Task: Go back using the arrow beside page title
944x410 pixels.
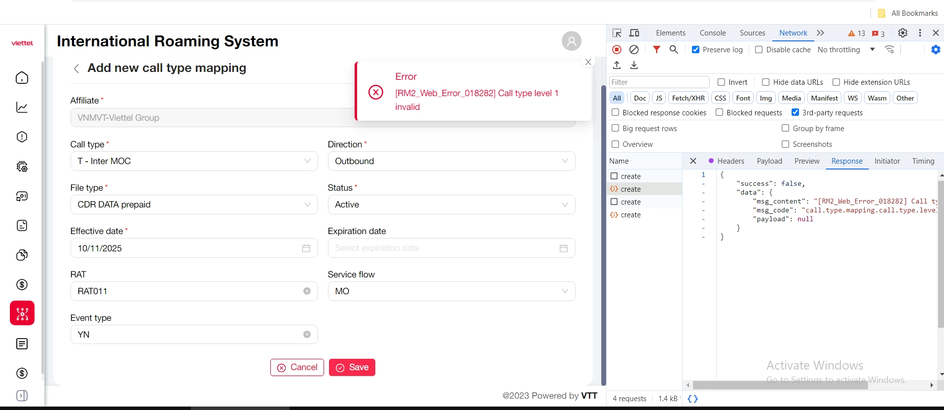Action: pos(76,68)
